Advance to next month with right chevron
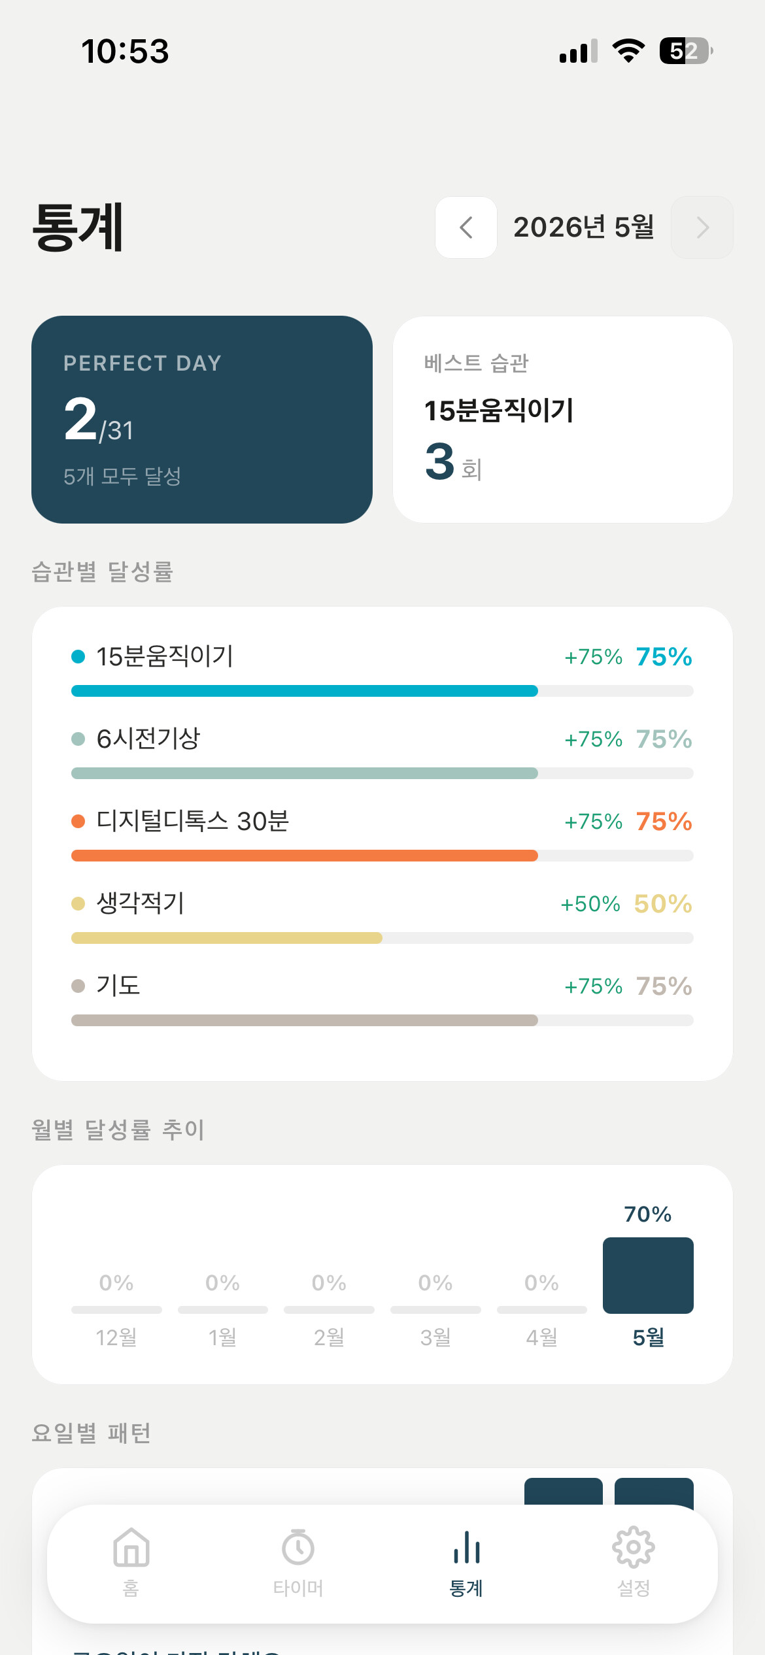The width and height of the screenshot is (765, 1655). (702, 227)
